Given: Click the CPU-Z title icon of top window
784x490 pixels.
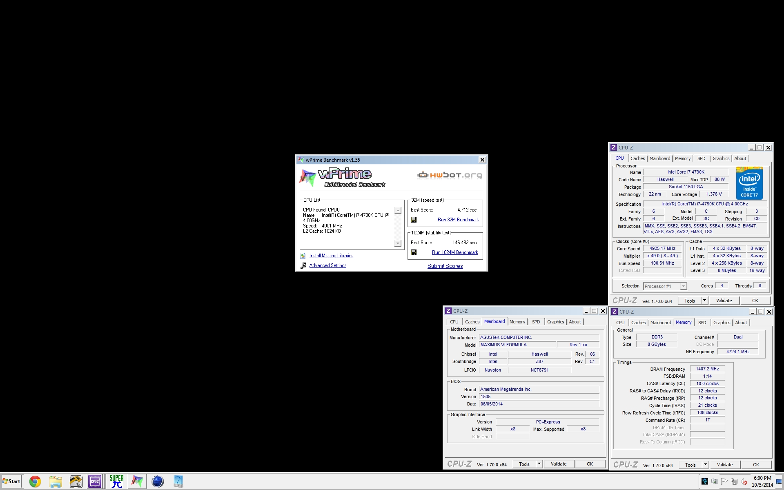Looking at the screenshot, I should pos(613,148).
